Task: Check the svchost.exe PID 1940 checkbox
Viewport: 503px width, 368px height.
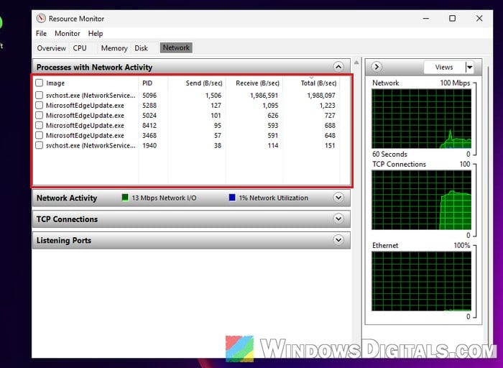Action: click(39, 145)
